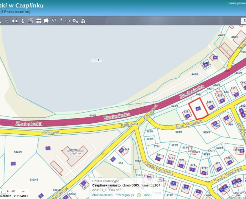Click the triple slash hatch icon
The height and width of the screenshot is (199, 246).
point(54,21)
